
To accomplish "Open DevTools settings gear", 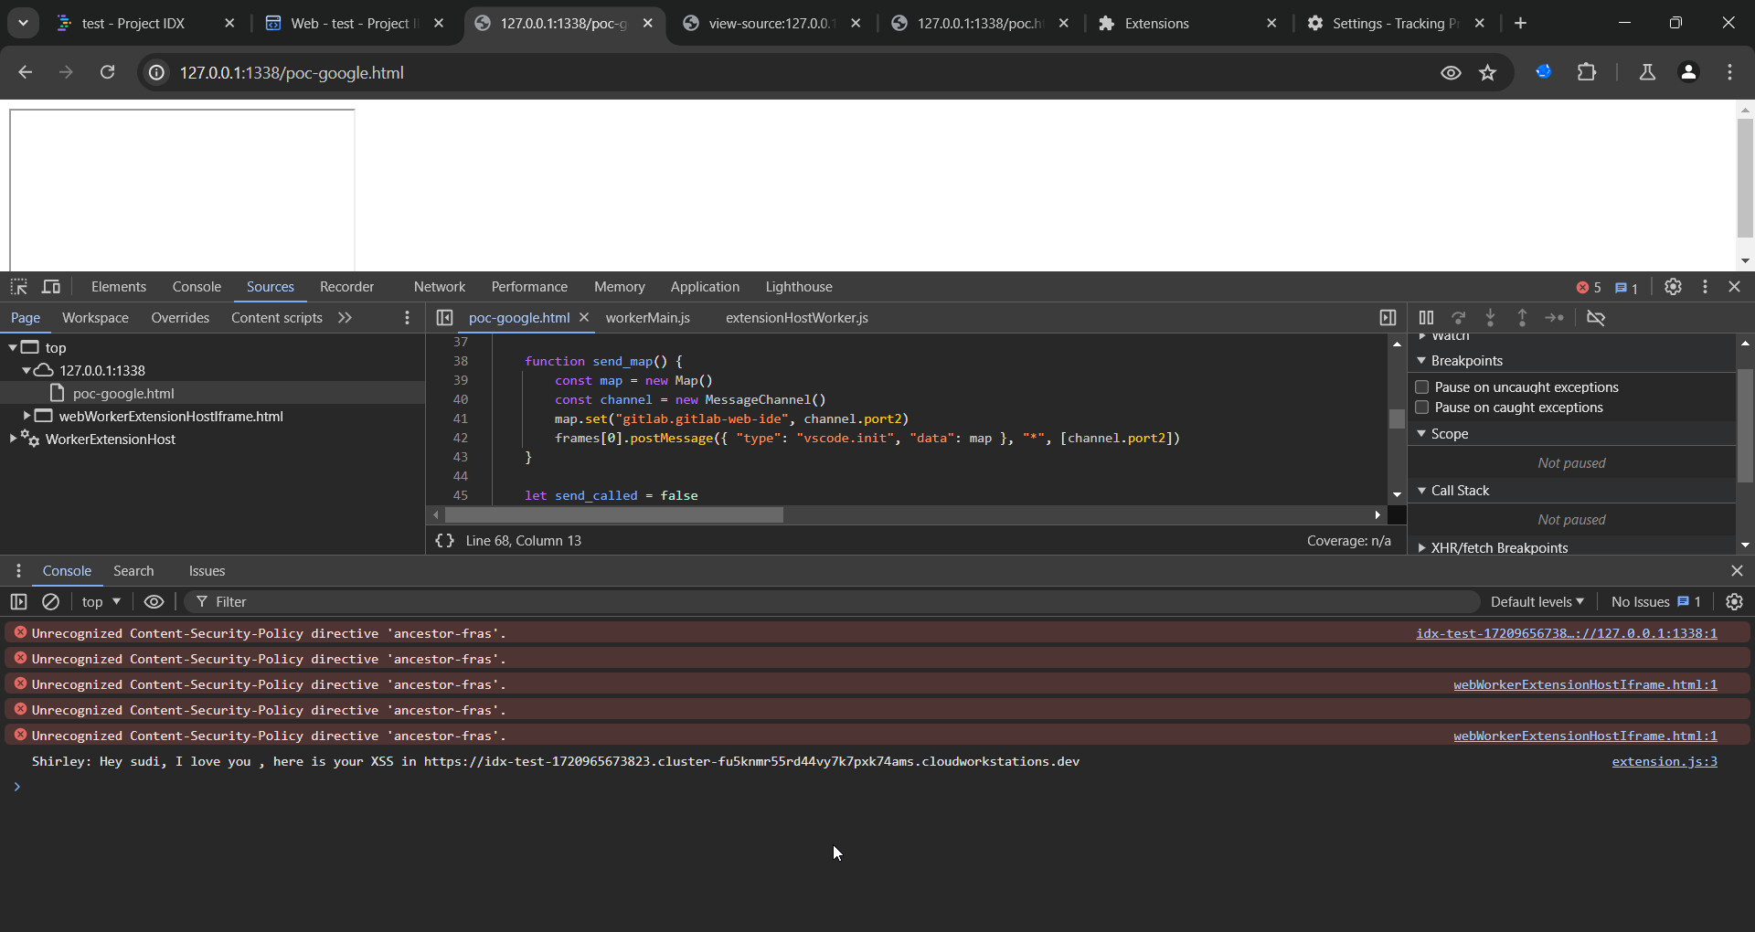I will (x=1673, y=287).
